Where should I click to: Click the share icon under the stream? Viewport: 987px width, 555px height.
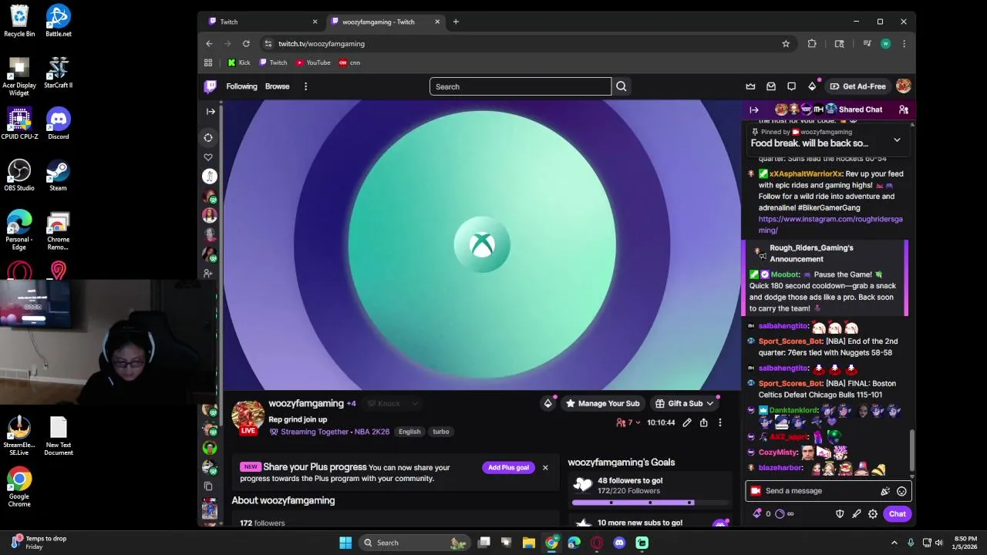click(703, 422)
